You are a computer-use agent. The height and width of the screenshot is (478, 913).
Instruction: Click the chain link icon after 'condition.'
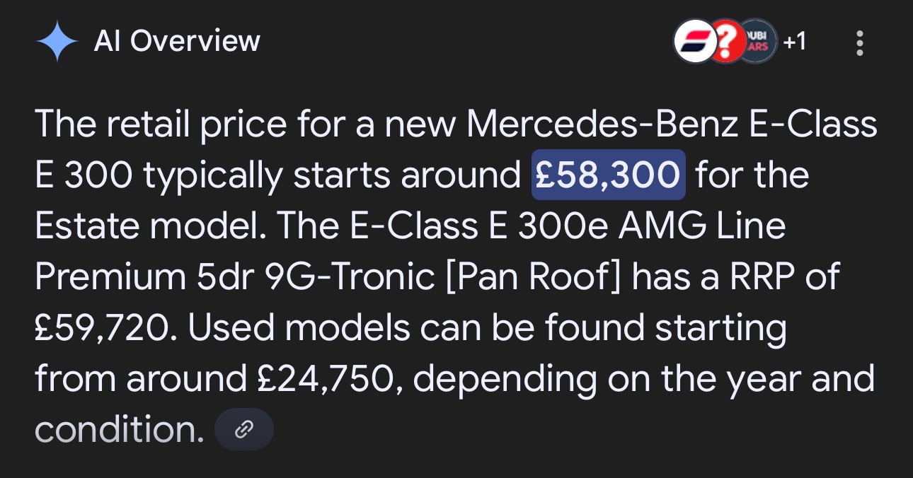243,429
